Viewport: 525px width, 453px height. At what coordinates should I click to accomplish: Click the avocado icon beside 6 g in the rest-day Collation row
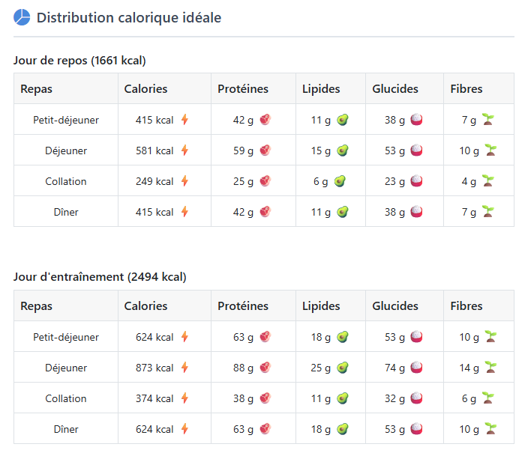tap(340, 181)
